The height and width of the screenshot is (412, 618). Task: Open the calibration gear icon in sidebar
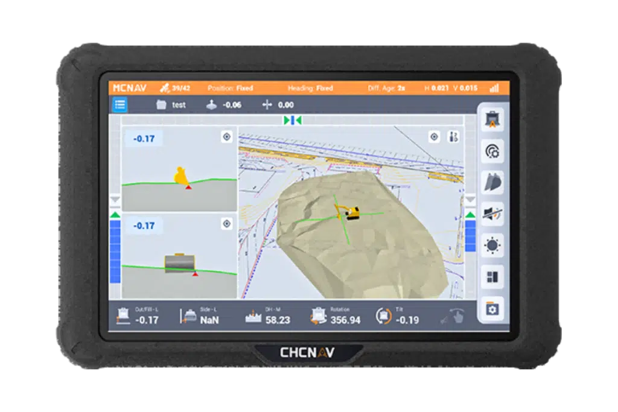click(x=492, y=151)
